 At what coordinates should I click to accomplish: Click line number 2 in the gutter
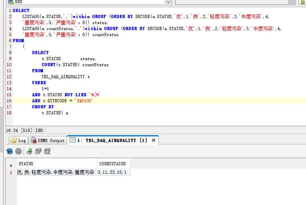point(10,16)
